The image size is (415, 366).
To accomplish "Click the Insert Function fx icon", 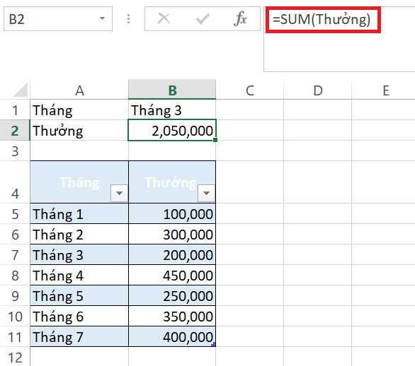I will point(240,19).
